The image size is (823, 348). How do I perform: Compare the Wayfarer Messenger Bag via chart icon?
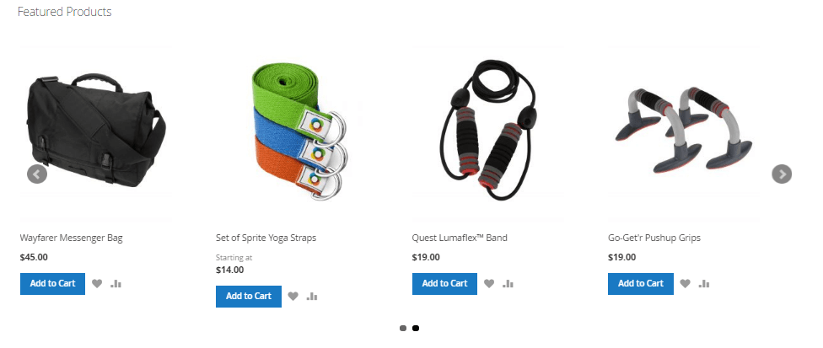click(x=116, y=283)
